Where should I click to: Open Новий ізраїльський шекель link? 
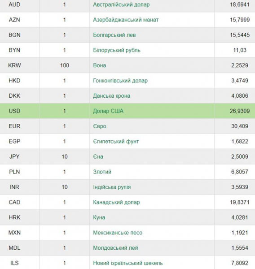point(127,263)
